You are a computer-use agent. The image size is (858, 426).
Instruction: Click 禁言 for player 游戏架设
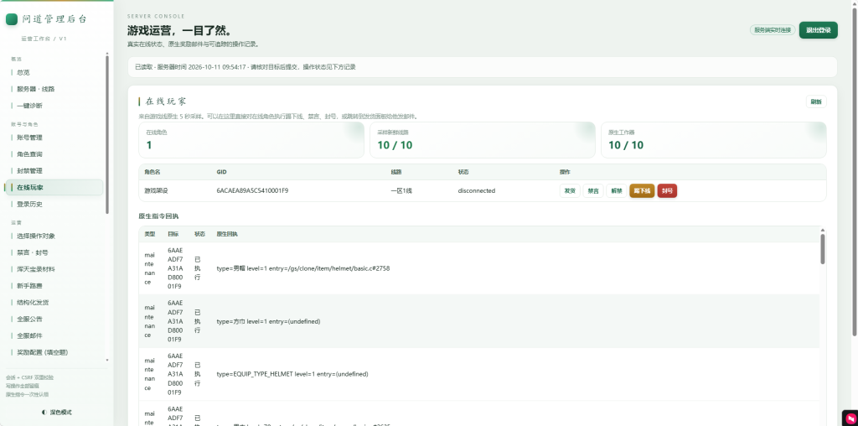tap(593, 191)
